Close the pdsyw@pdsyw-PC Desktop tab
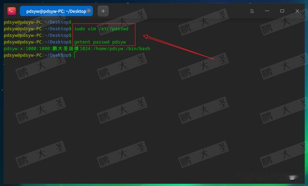 coord(89,11)
